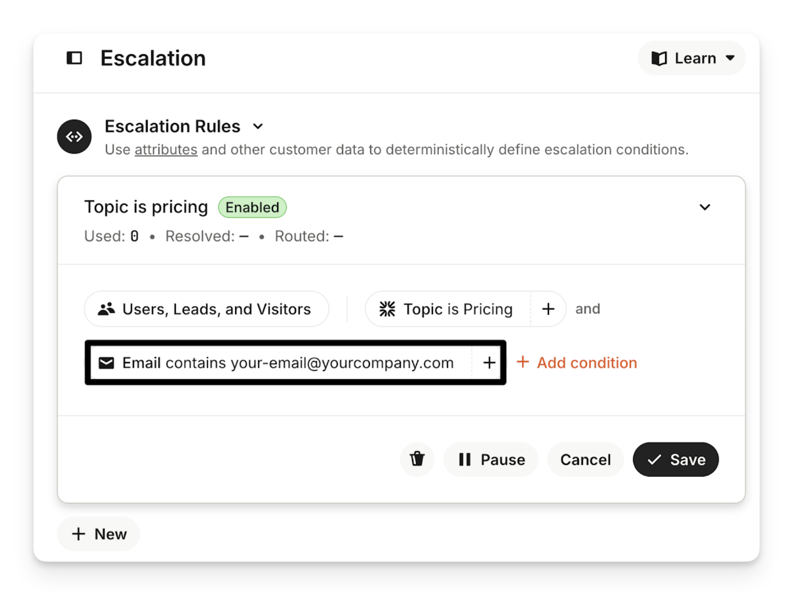Click the envelope icon in Email condition

106,363
